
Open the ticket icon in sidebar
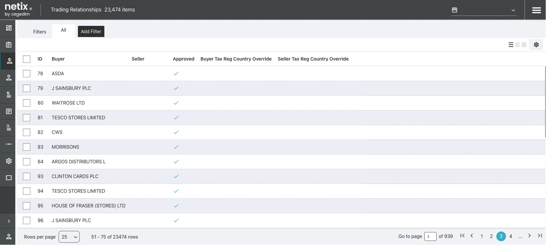point(9,178)
